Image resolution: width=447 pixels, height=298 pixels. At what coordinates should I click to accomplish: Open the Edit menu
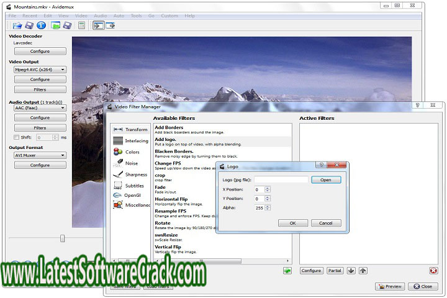[x=48, y=16]
